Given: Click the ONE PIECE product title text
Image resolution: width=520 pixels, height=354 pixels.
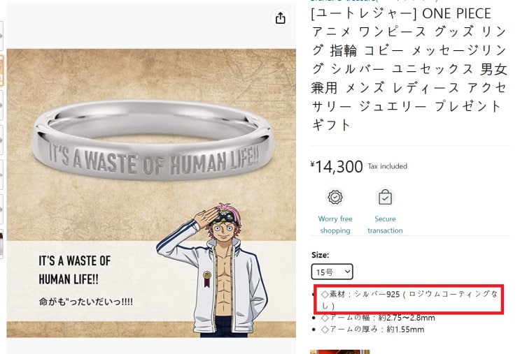Looking at the screenshot, I should click(409, 69).
